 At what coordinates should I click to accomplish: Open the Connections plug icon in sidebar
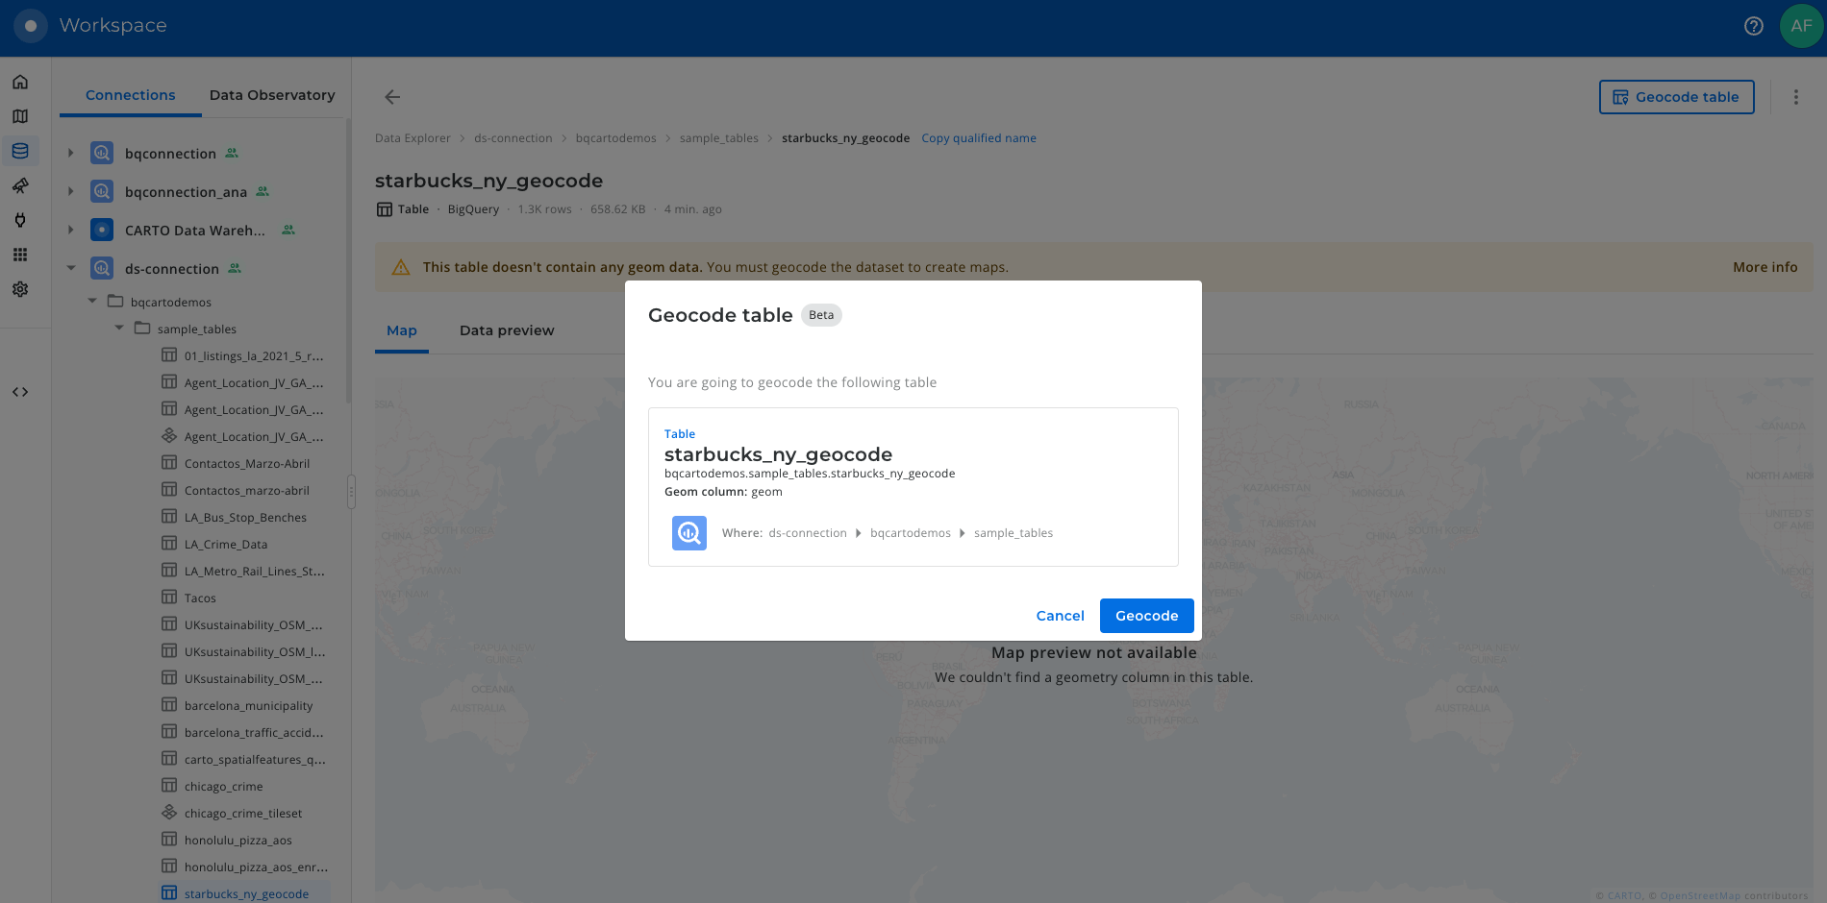pos(20,220)
